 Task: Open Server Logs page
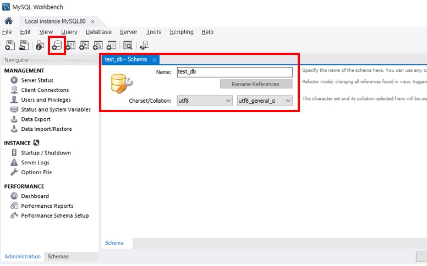pyautogui.click(x=35, y=162)
